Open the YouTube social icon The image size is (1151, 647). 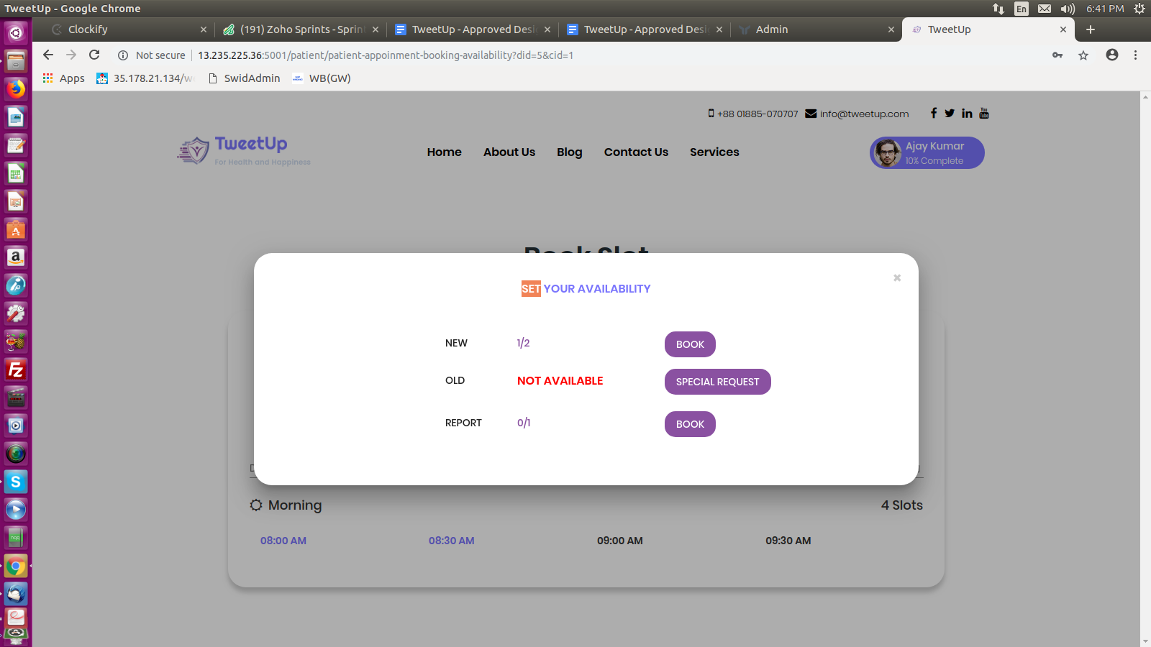[984, 113]
